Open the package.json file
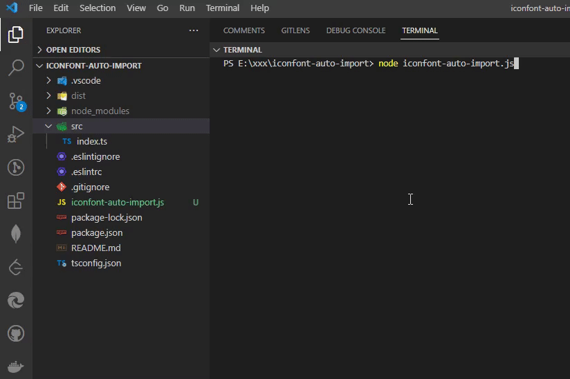The width and height of the screenshot is (570, 379). (97, 233)
